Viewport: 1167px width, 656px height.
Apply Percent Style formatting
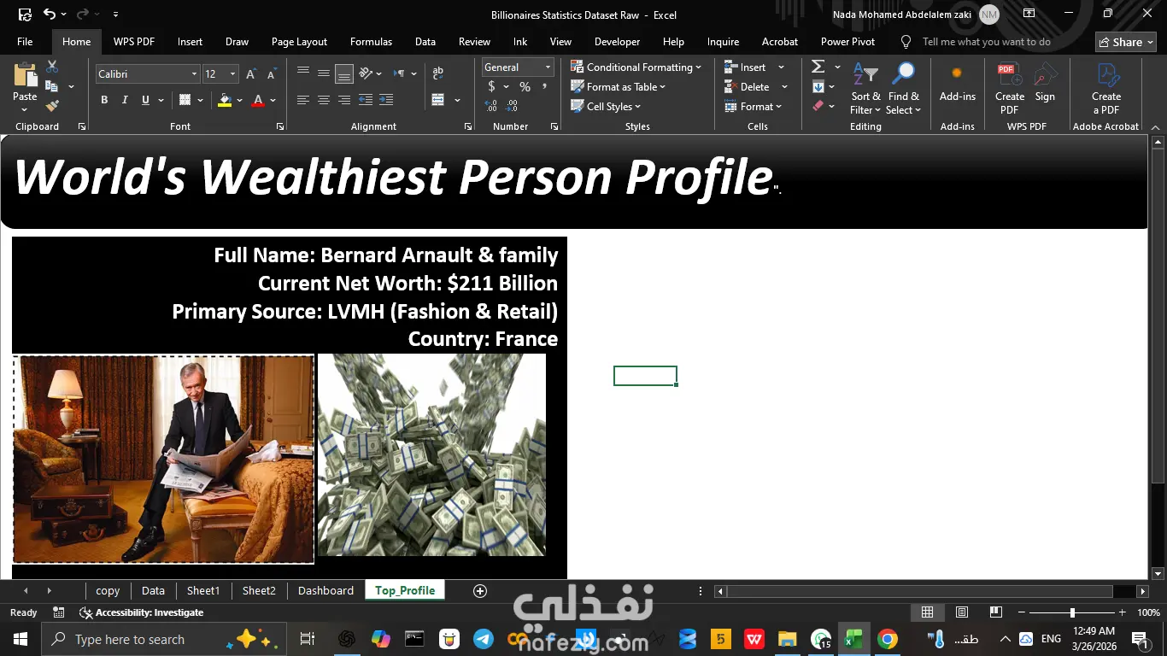coord(525,87)
